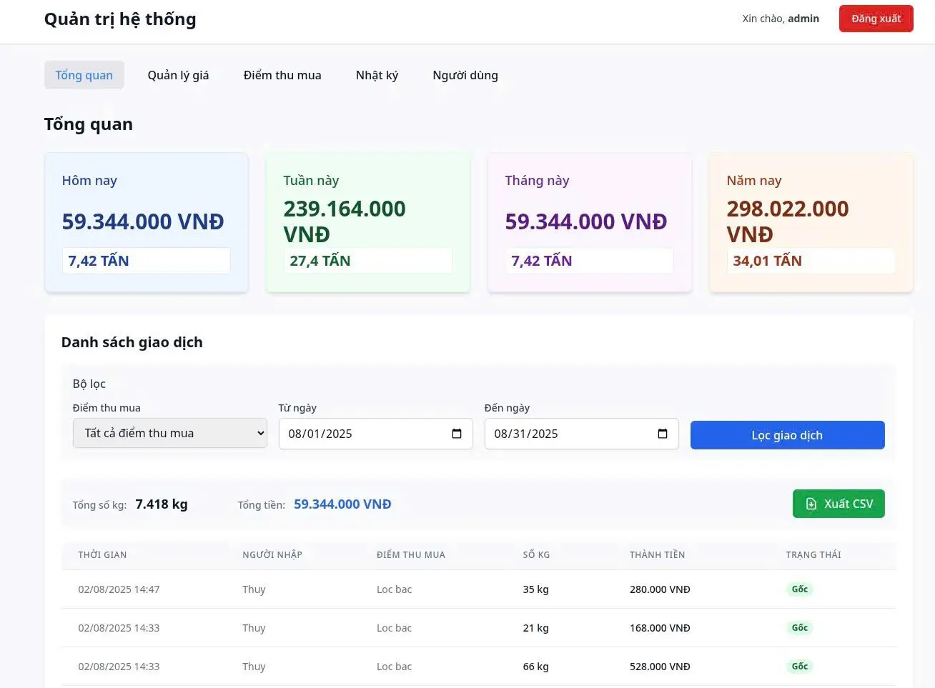935x688 pixels.
Task: Open calendar picker in Đến ngày field
Action: tap(663, 434)
